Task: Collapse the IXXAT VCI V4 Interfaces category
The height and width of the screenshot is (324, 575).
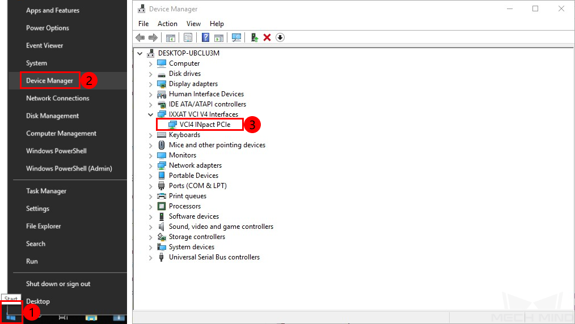Action: tap(150, 114)
